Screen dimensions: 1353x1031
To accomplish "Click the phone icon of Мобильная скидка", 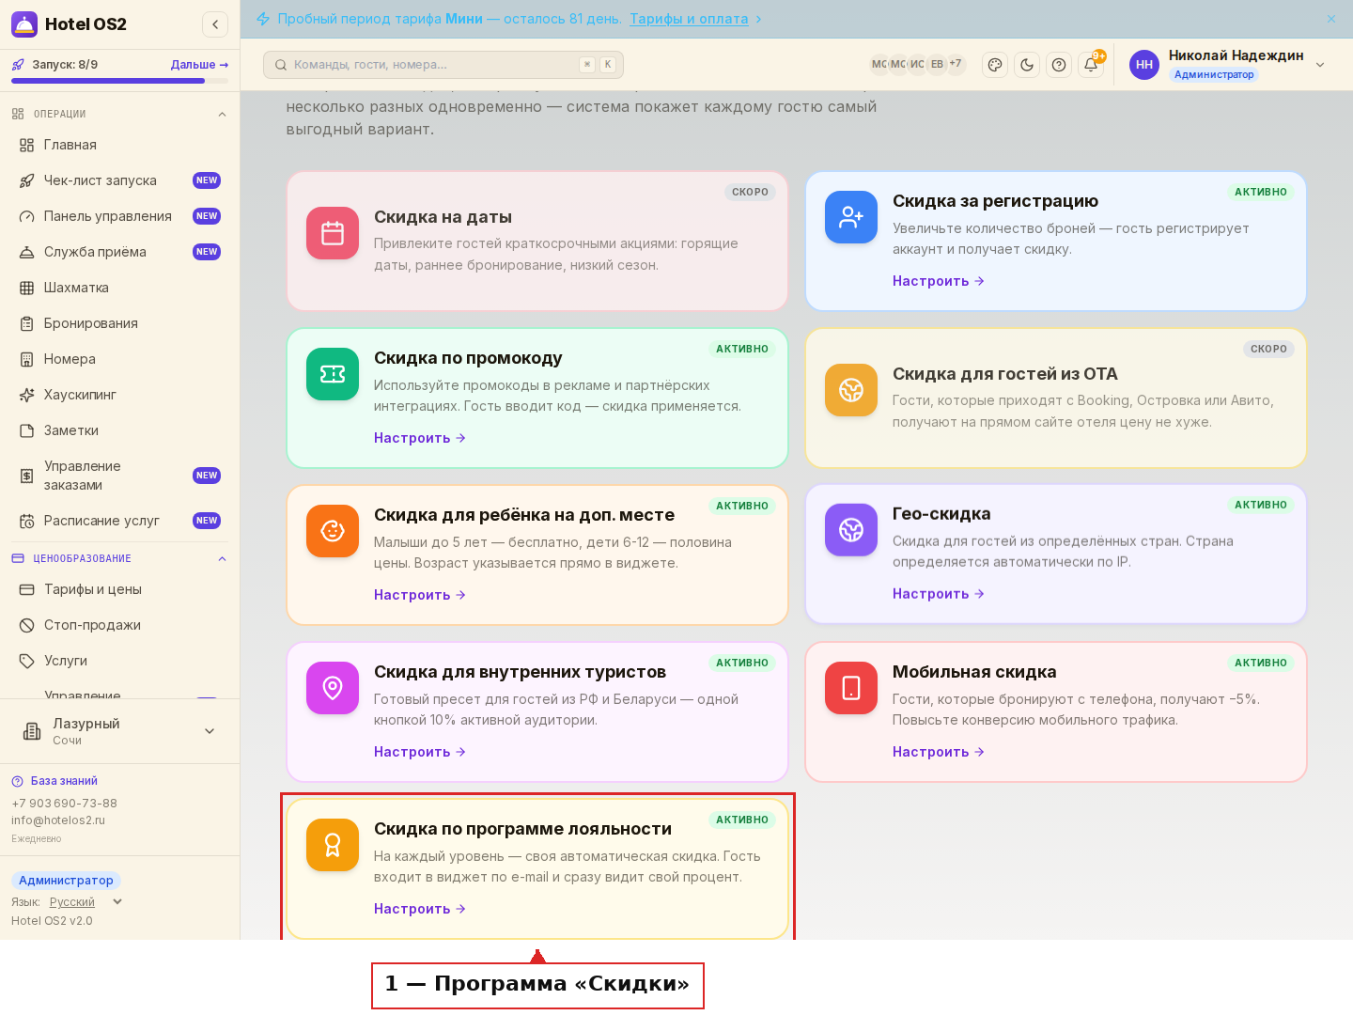I will tap(851, 688).
